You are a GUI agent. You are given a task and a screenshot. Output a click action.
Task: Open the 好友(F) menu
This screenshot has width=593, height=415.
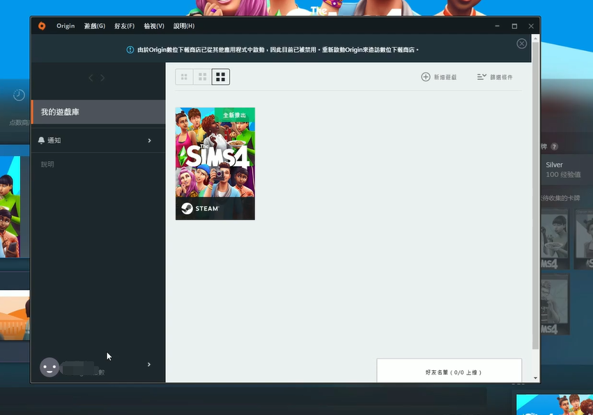click(x=125, y=26)
